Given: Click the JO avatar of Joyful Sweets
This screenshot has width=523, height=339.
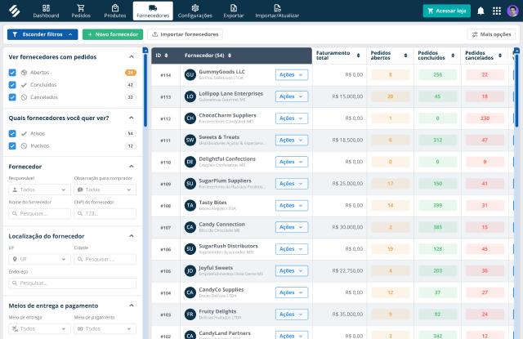Looking at the screenshot, I should 190,270.
